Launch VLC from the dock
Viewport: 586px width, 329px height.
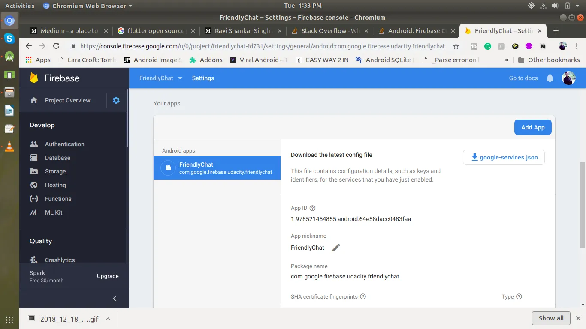[9, 147]
